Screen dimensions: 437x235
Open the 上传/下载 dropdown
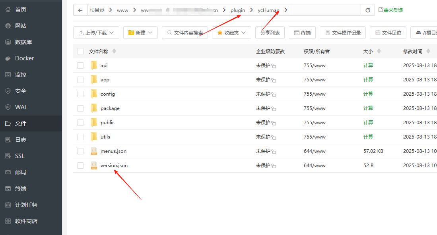pyautogui.click(x=96, y=33)
